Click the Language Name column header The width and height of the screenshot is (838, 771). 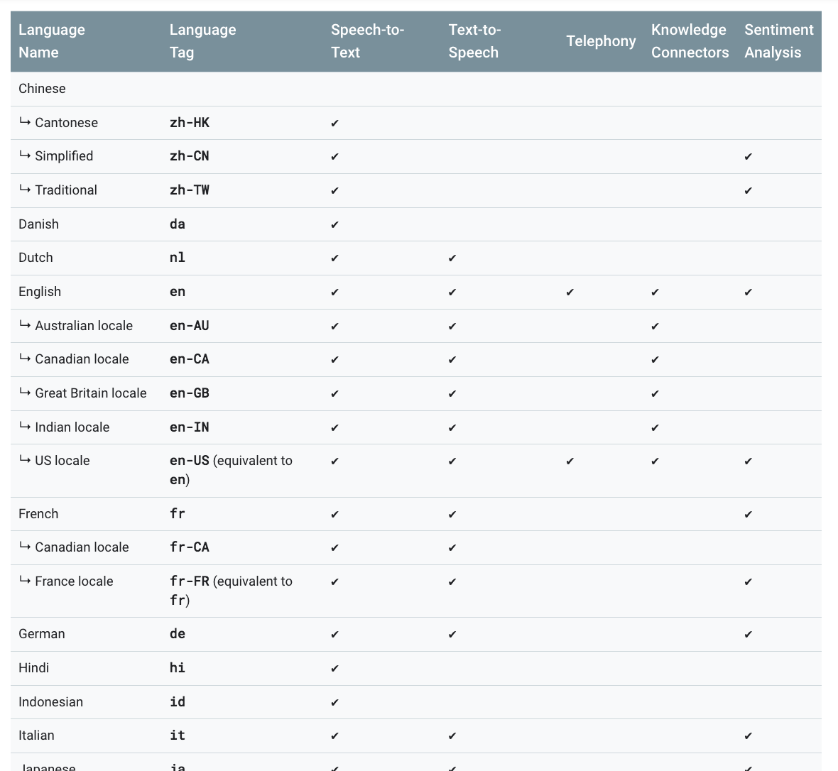pyautogui.click(x=53, y=41)
